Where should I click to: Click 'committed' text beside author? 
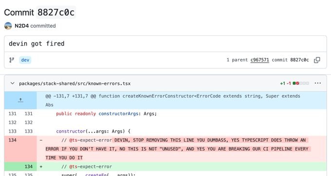(43, 26)
